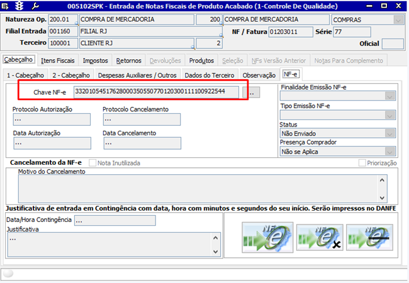Viewport: 409px width, 283px height.
Task: Click the round status indicator at window bottom
Action: coord(8,273)
